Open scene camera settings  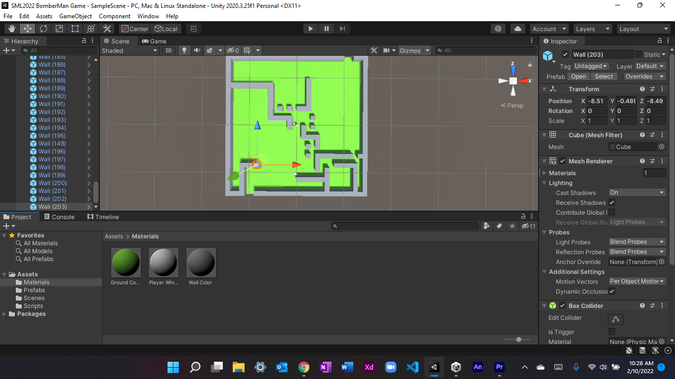click(387, 50)
